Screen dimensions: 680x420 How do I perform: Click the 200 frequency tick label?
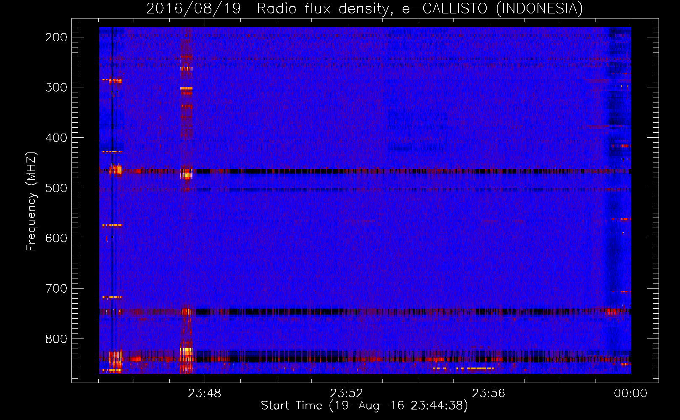[56, 37]
